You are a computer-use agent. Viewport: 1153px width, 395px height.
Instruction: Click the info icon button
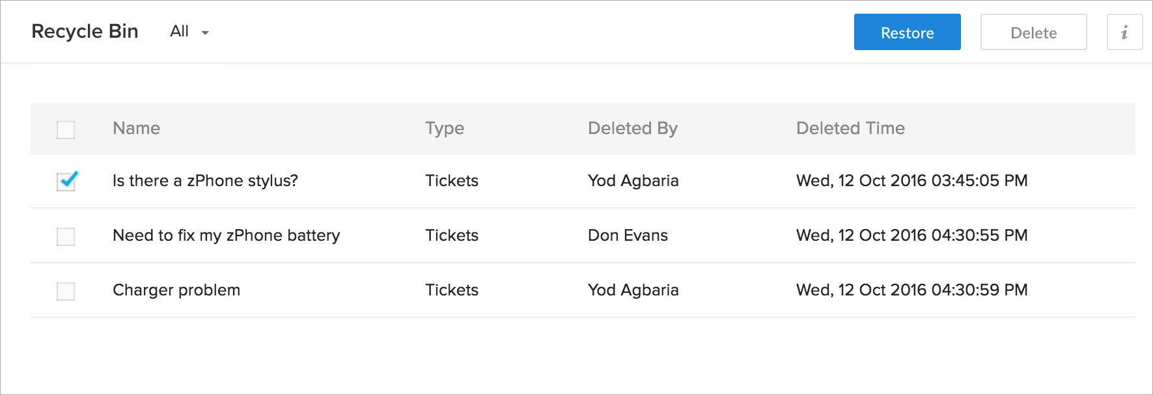(x=1124, y=33)
